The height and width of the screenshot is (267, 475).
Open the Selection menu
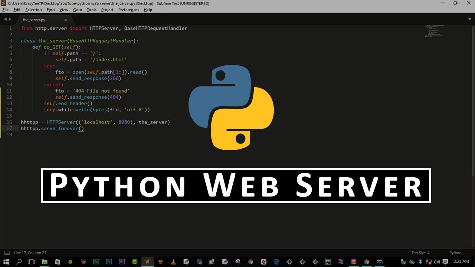tap(33, 10)
